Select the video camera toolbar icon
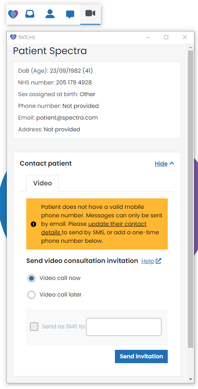The height and width of the screenshot is (389, 198). click(x=90, y=13)
